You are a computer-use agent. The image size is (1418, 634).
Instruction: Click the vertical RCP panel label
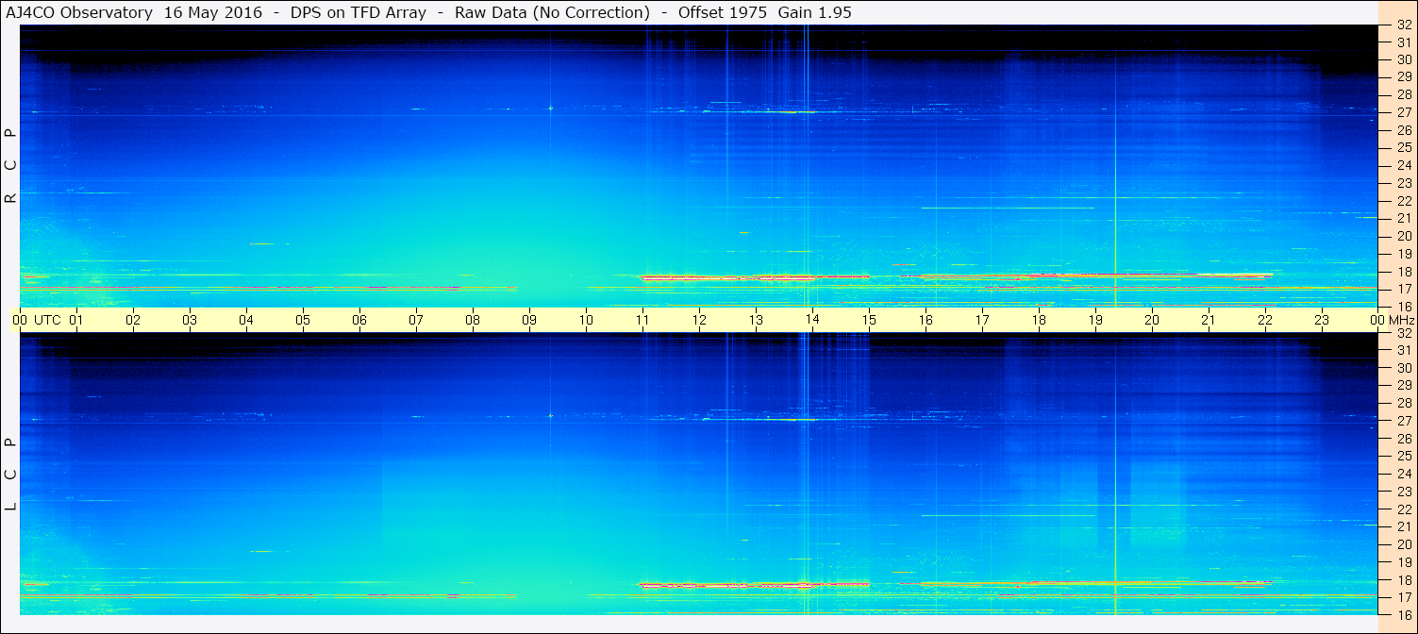click(10, 165)
